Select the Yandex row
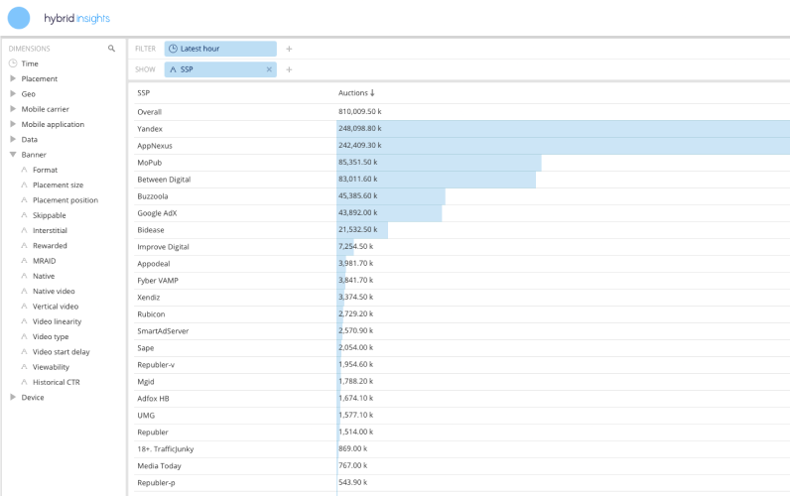This screenshot has width=790, height=496. tap(462, 129)
